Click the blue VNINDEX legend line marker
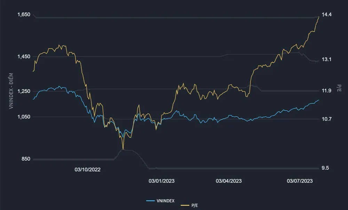 150,201
